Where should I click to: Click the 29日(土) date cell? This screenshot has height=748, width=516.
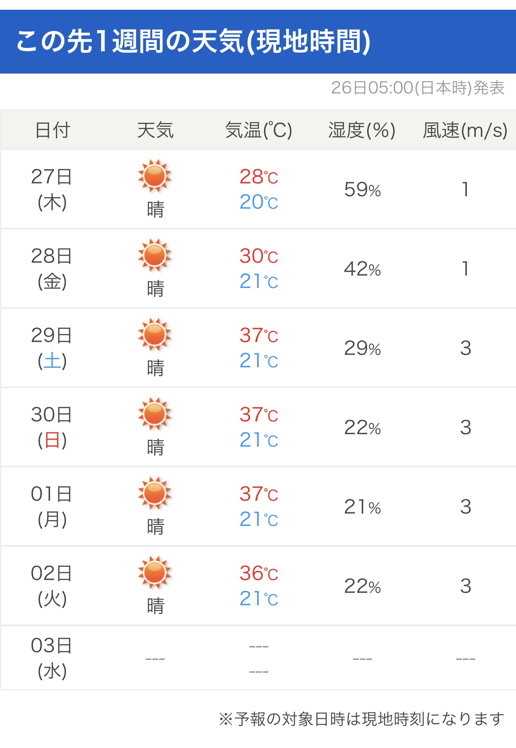click(x=52, y=348)
